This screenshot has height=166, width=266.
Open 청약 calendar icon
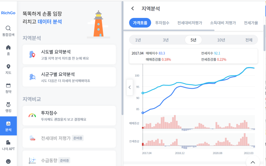pos(8,85)
